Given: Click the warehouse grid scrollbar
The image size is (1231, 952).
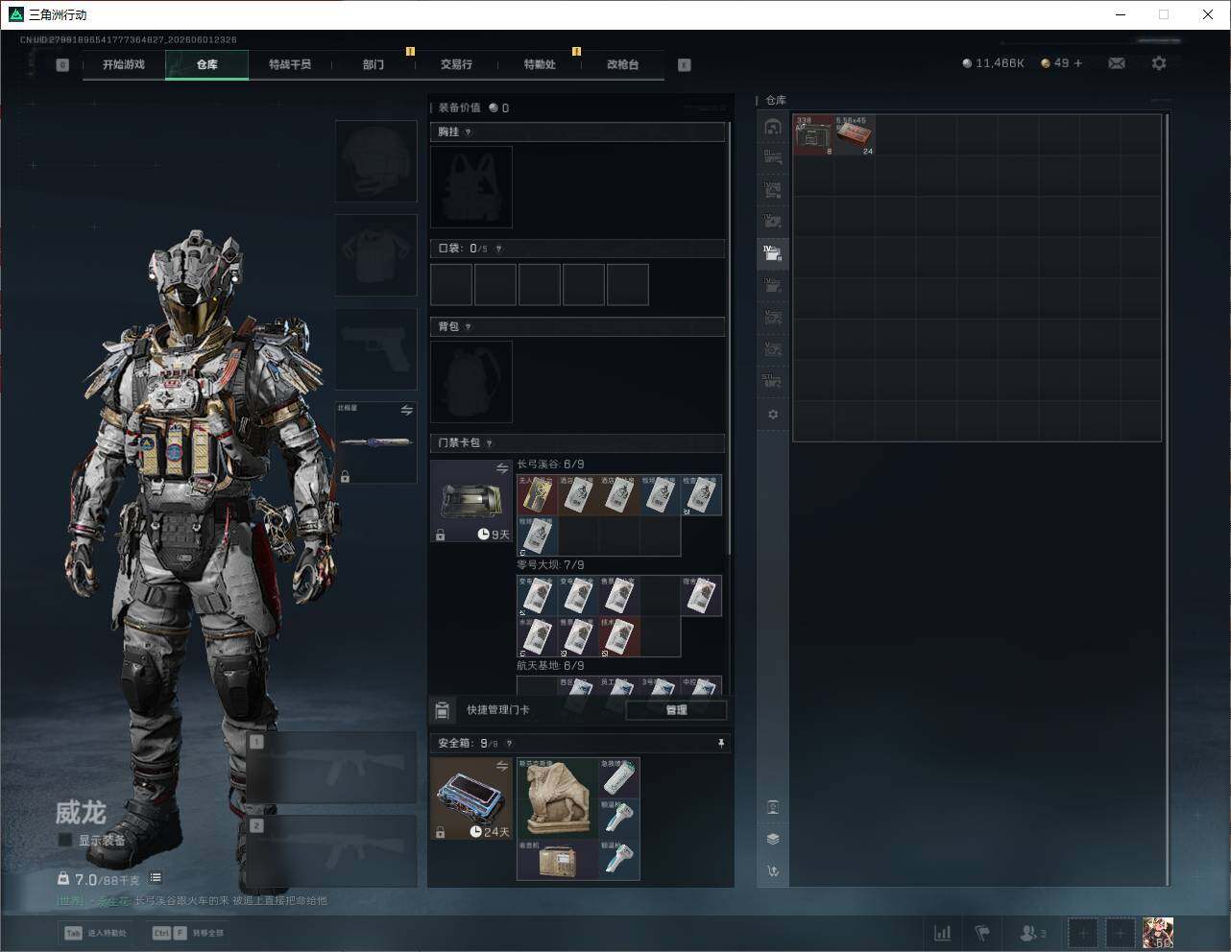Looking at the screenshot, I should pyautogui.click(x=1168, y=499).
